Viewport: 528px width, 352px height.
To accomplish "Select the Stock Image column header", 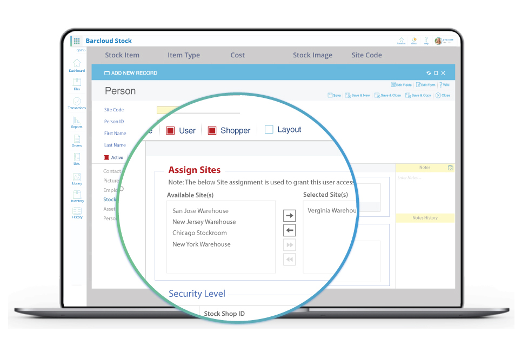I will click(312, 55).
